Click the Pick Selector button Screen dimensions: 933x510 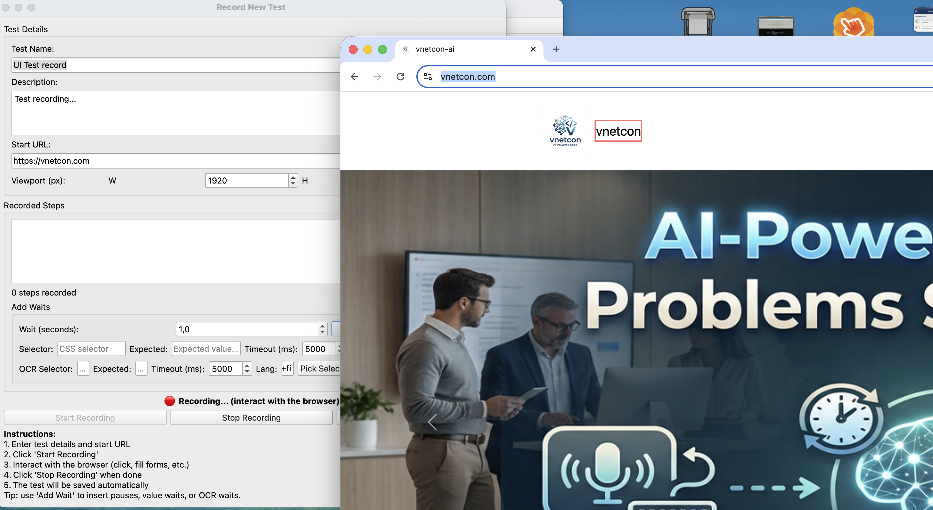coord(319,369)
